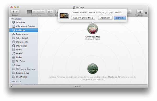This screenshot has height=101, width=157.
Task: Open Google Drive folder in sidebar
Action: coord(24,73)
